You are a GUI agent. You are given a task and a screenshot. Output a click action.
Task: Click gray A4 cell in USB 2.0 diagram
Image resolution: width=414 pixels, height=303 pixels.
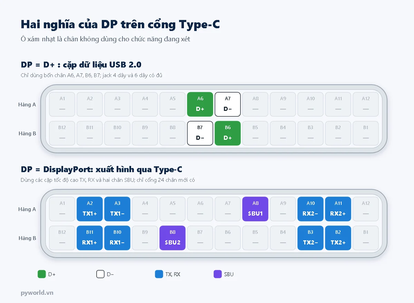145,104
